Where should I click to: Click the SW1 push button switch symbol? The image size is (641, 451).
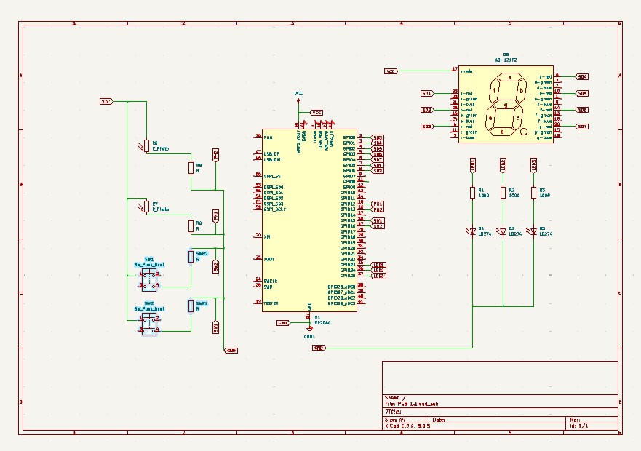click(149, 276)
